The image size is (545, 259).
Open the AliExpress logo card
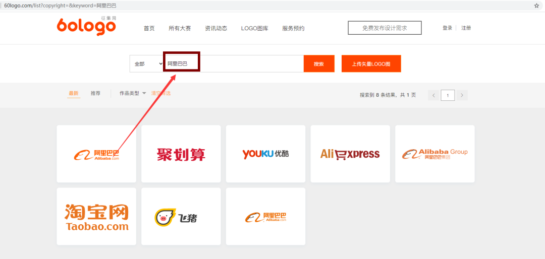(350, 154)
